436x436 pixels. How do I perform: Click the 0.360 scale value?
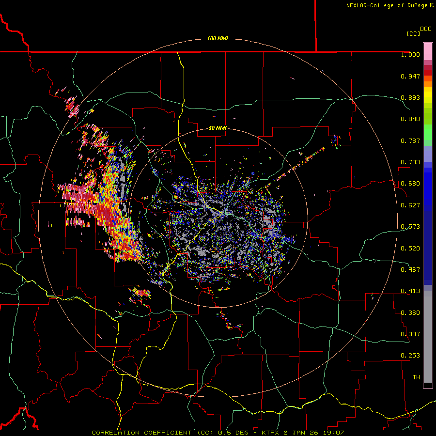[x=410, y=313]
